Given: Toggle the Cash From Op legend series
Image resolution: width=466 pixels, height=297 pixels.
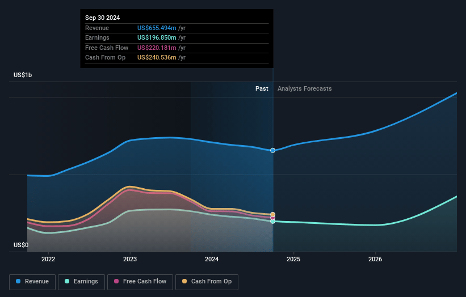Looking at the screenshot, I should (x=207, y=282).
